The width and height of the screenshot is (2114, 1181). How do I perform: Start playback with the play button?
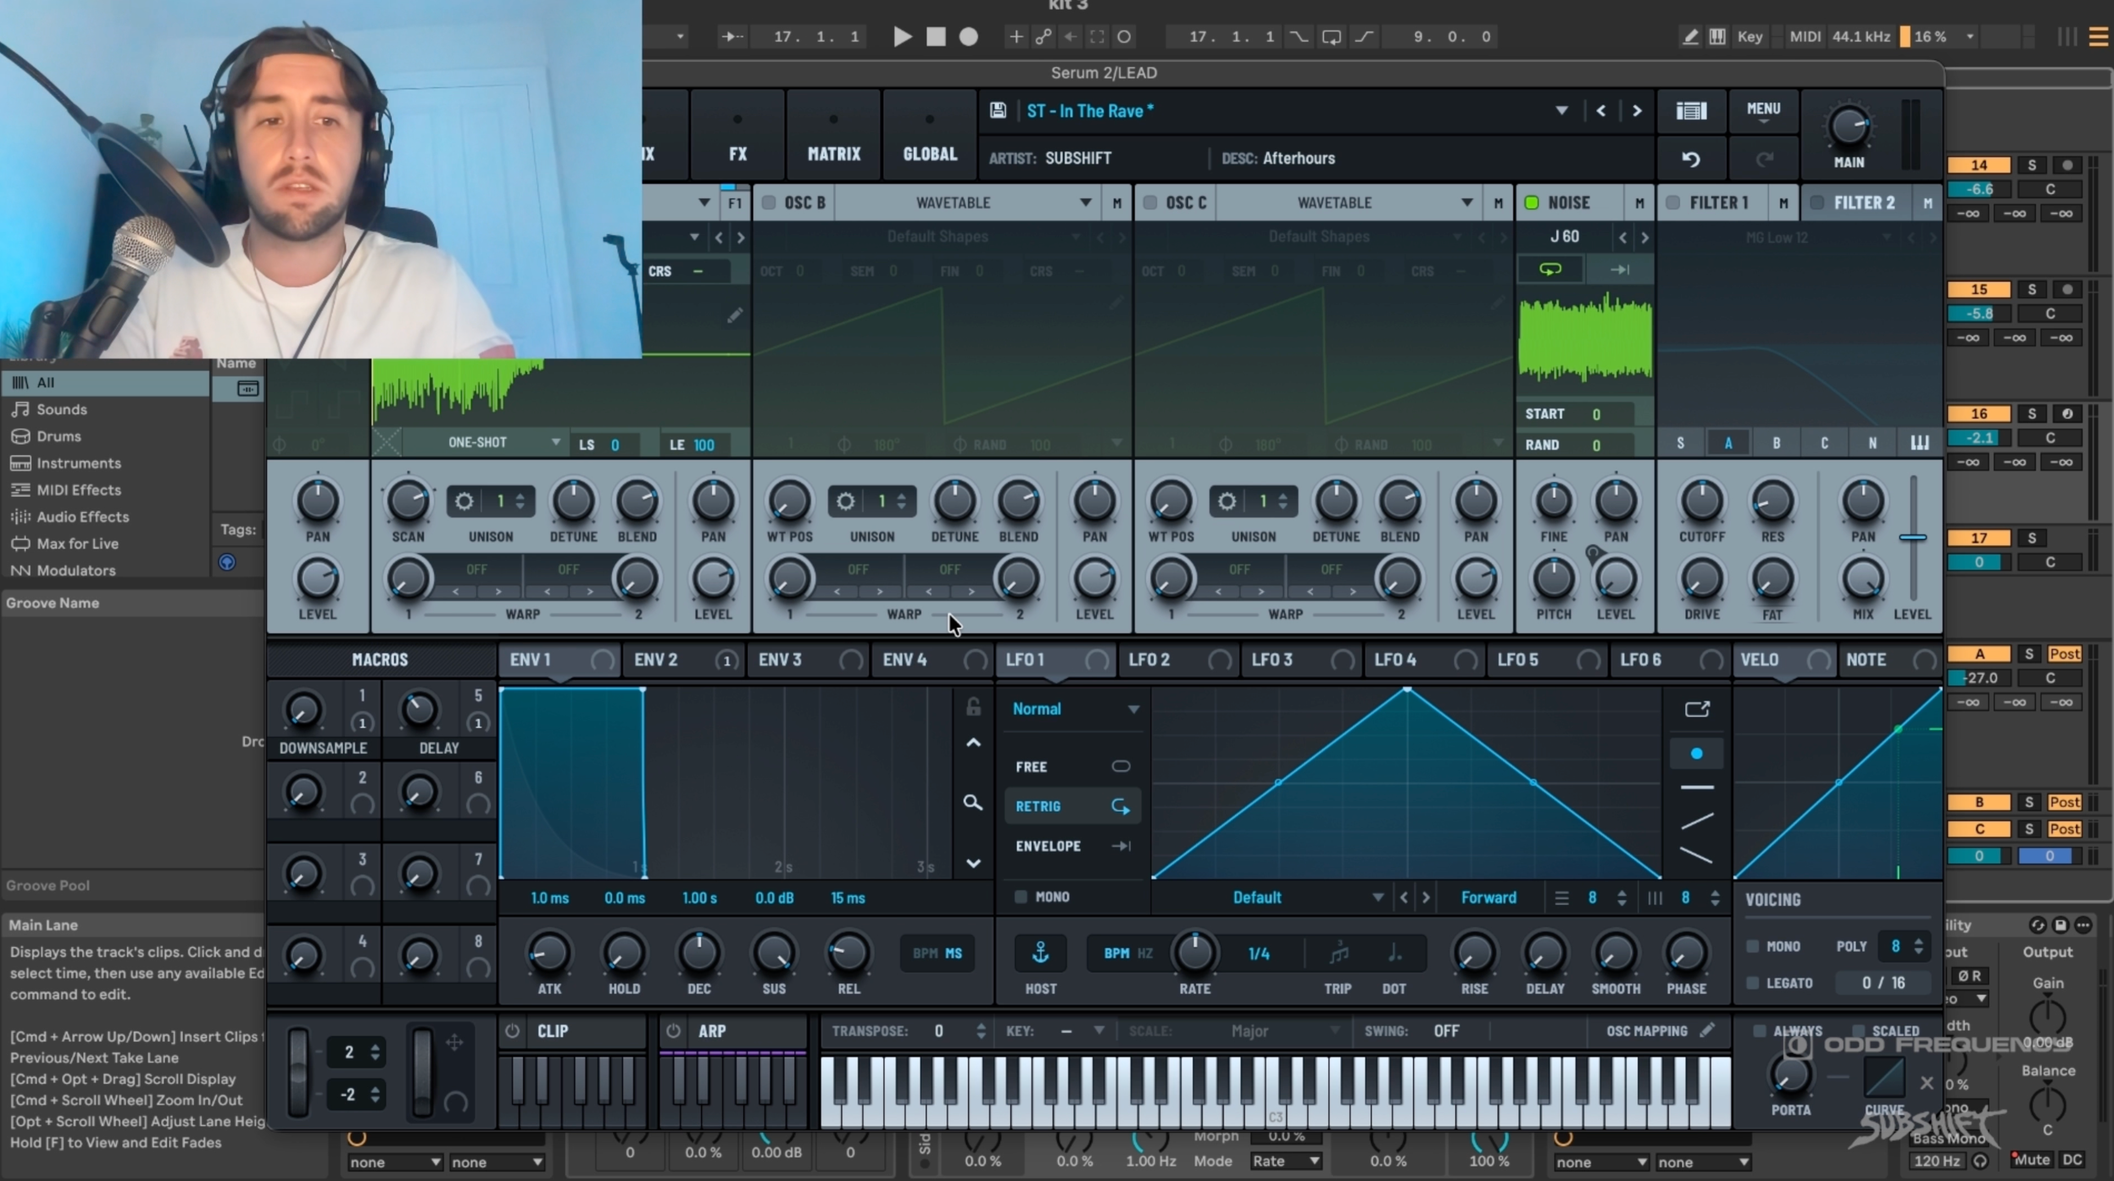[x=902, y=36]
